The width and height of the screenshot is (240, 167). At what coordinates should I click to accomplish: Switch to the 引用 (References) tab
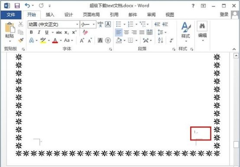click(114, 15)
